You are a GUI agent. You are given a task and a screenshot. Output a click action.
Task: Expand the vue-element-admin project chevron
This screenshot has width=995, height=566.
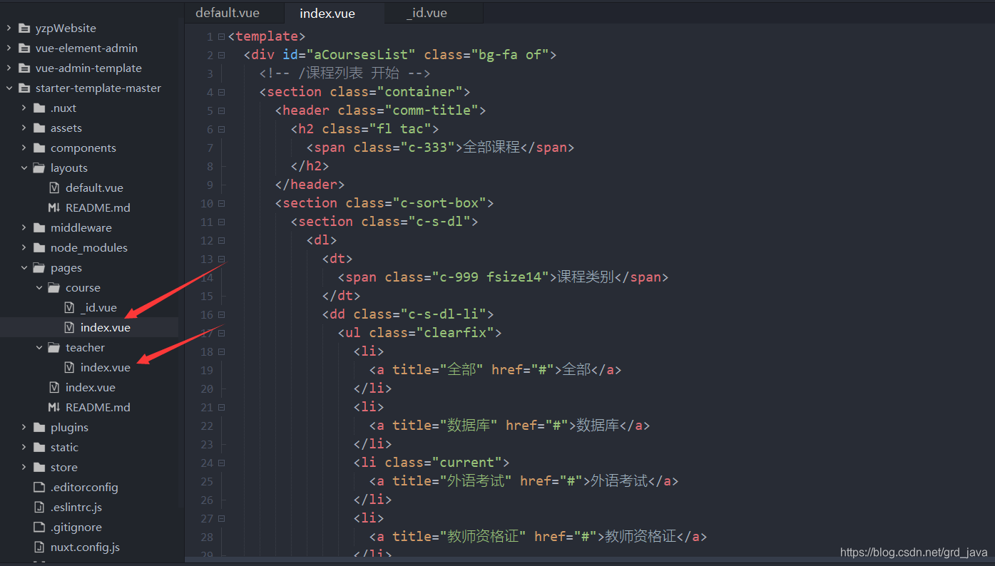pyautogui.click(x=9, y=48)
